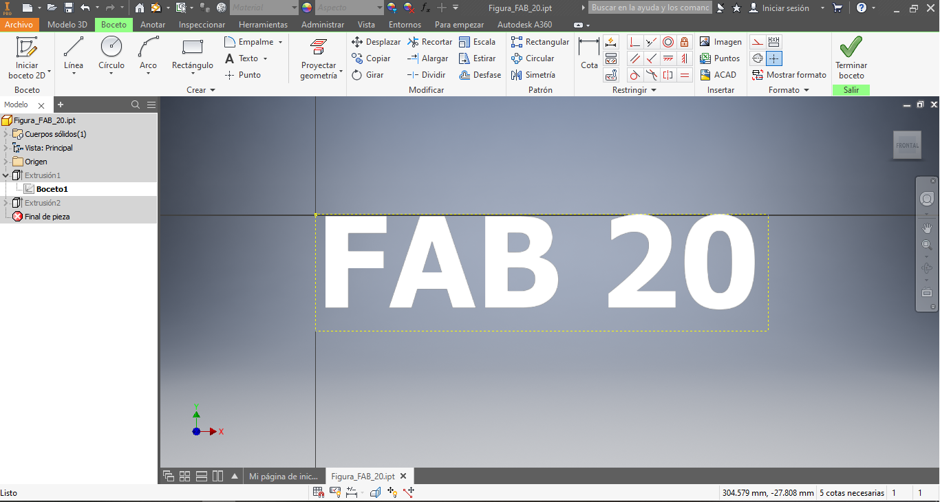Toggle degrees of freedom display in status bar
Image resolution: width=940 pixels, height=502 pixels.
coord(392,492)
